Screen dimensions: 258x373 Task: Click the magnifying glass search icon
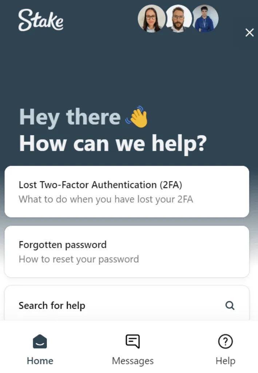click(x=230, y=305)
